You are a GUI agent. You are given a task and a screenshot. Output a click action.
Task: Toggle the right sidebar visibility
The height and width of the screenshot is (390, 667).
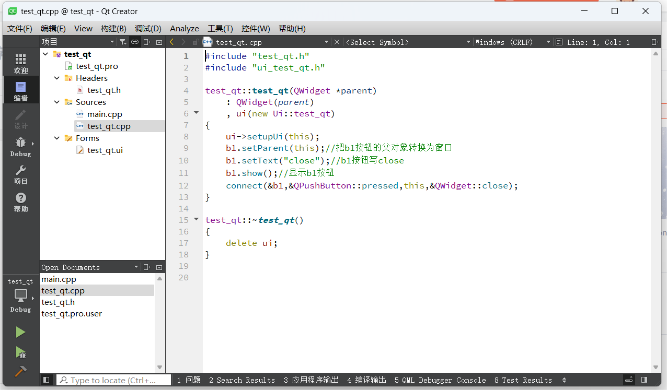click(644, 380)
